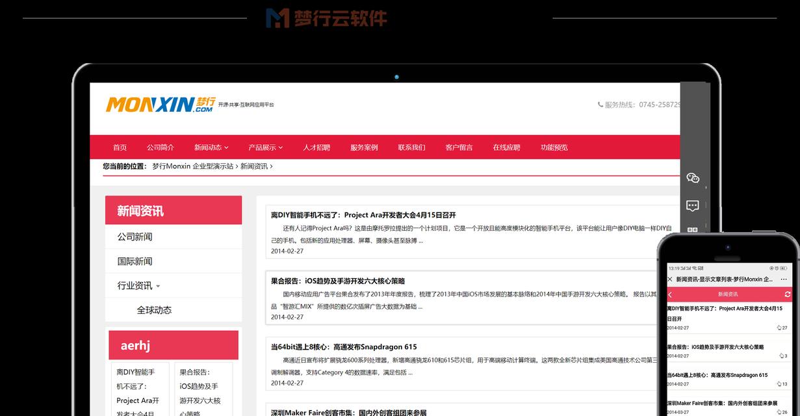
Task: Go to the 首页 menu item
Action: click(120, 148)
